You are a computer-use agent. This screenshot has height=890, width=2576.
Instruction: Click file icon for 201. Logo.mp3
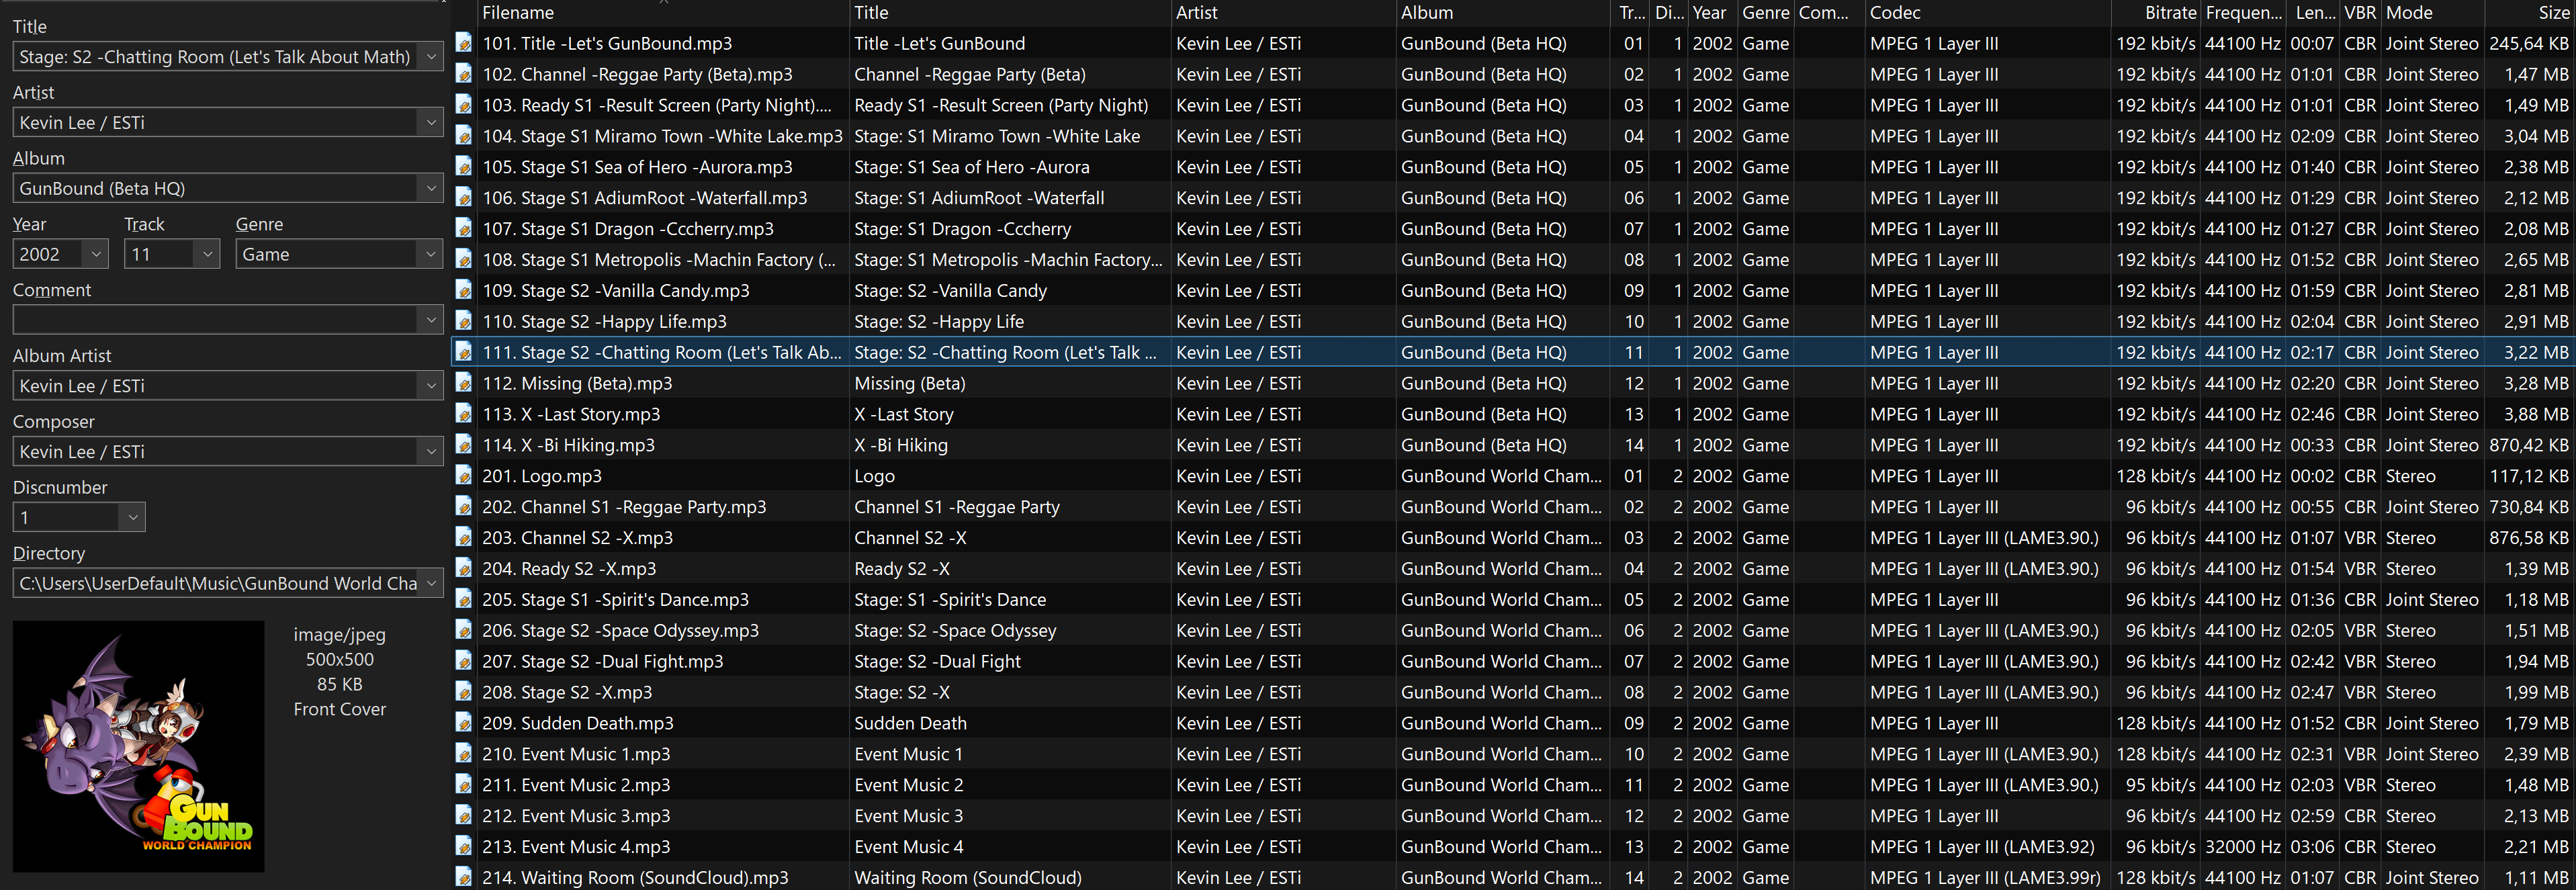[x=463, y=475]
